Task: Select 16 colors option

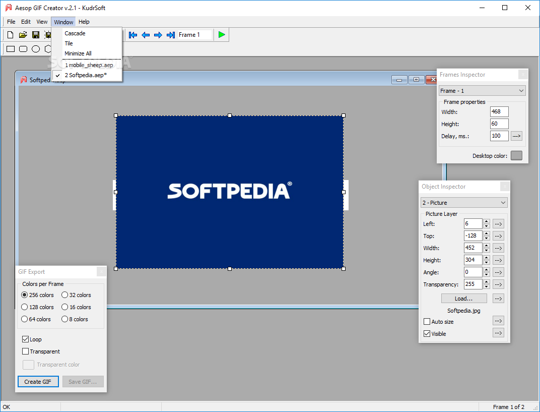Action: (x=76, y=307)
